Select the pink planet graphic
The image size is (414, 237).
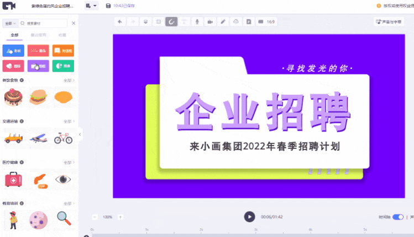(x=38, y=220)
